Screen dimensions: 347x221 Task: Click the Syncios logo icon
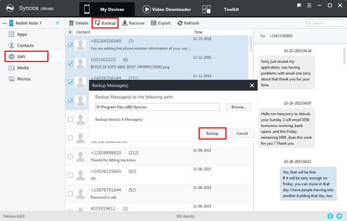(10, 8)
